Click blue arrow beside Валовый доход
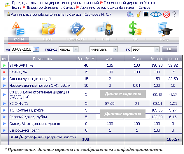The height and width of the screenshot is (154, 184). [4, 117]
